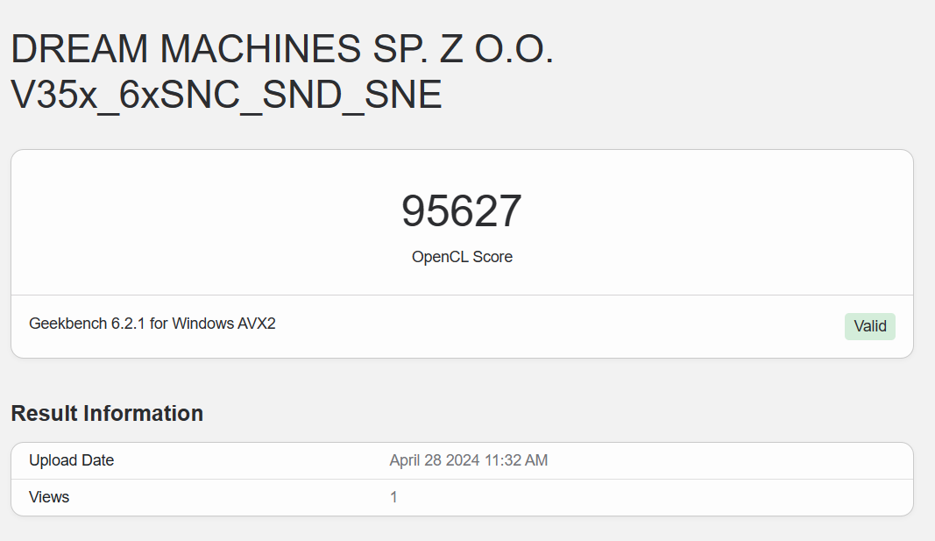
Task: Select the OpenCL Score label
Action: 462,257
